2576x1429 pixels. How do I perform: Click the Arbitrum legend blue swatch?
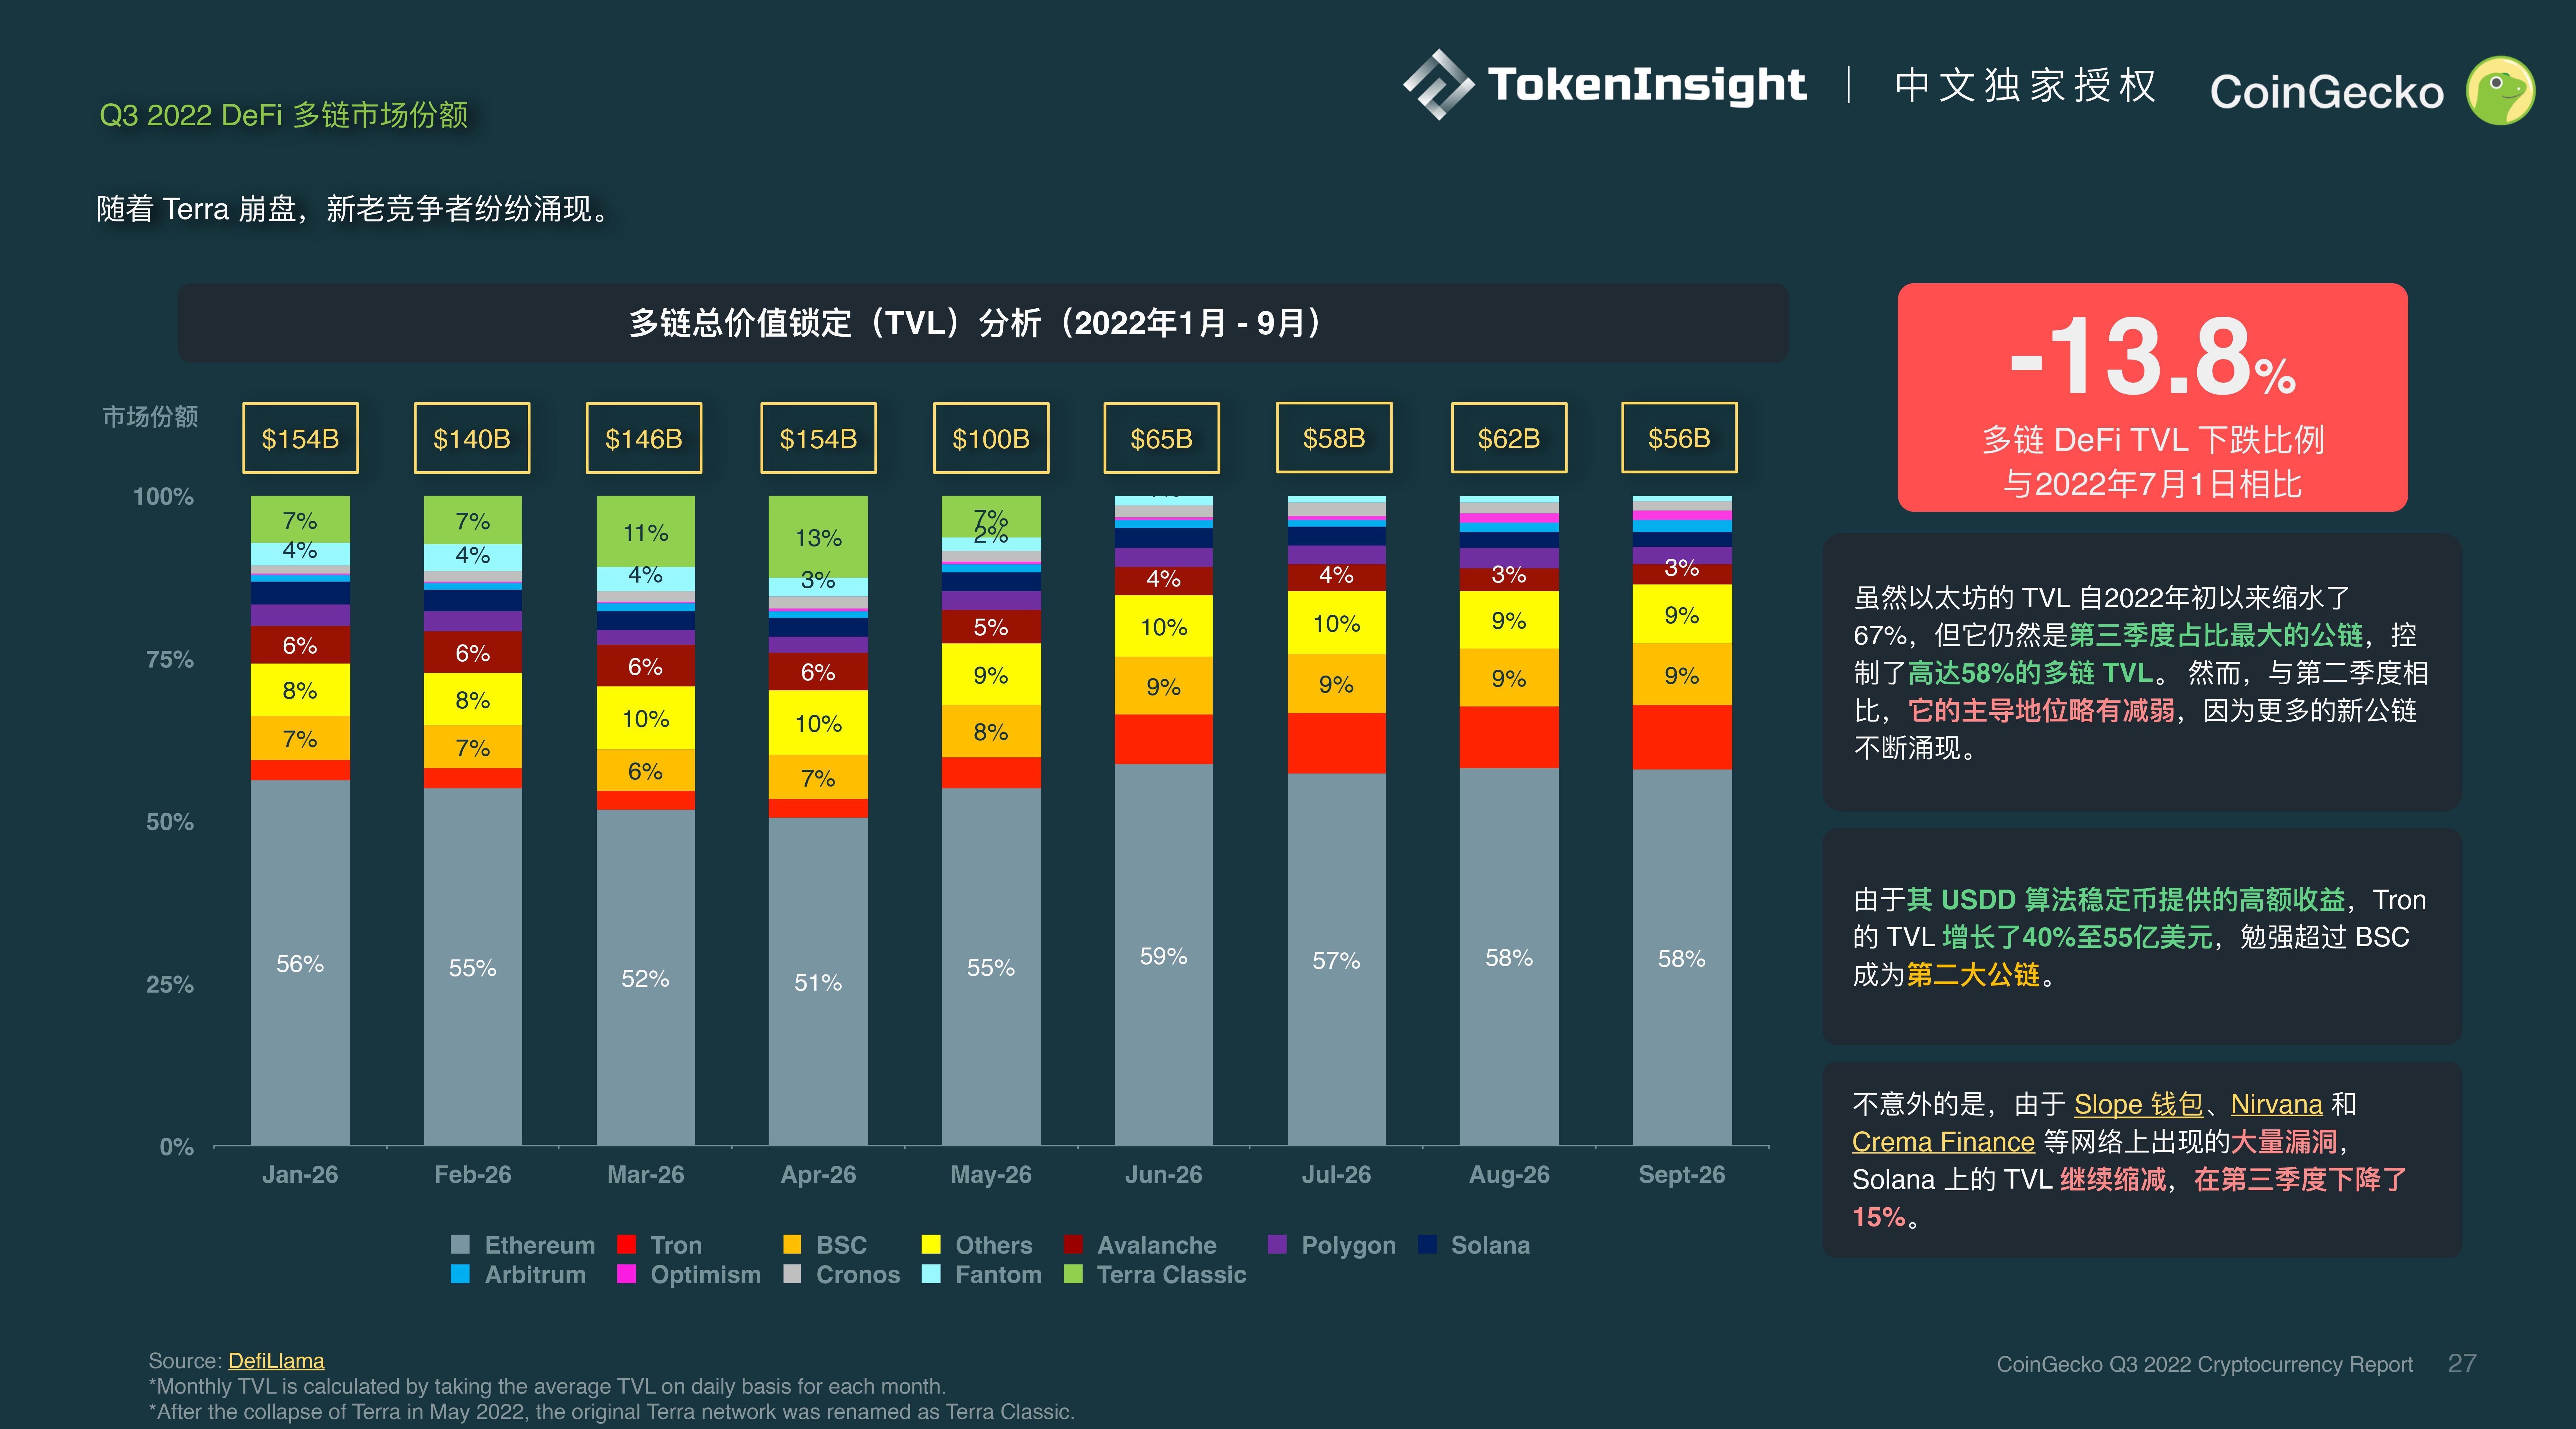click(460, 1274)
